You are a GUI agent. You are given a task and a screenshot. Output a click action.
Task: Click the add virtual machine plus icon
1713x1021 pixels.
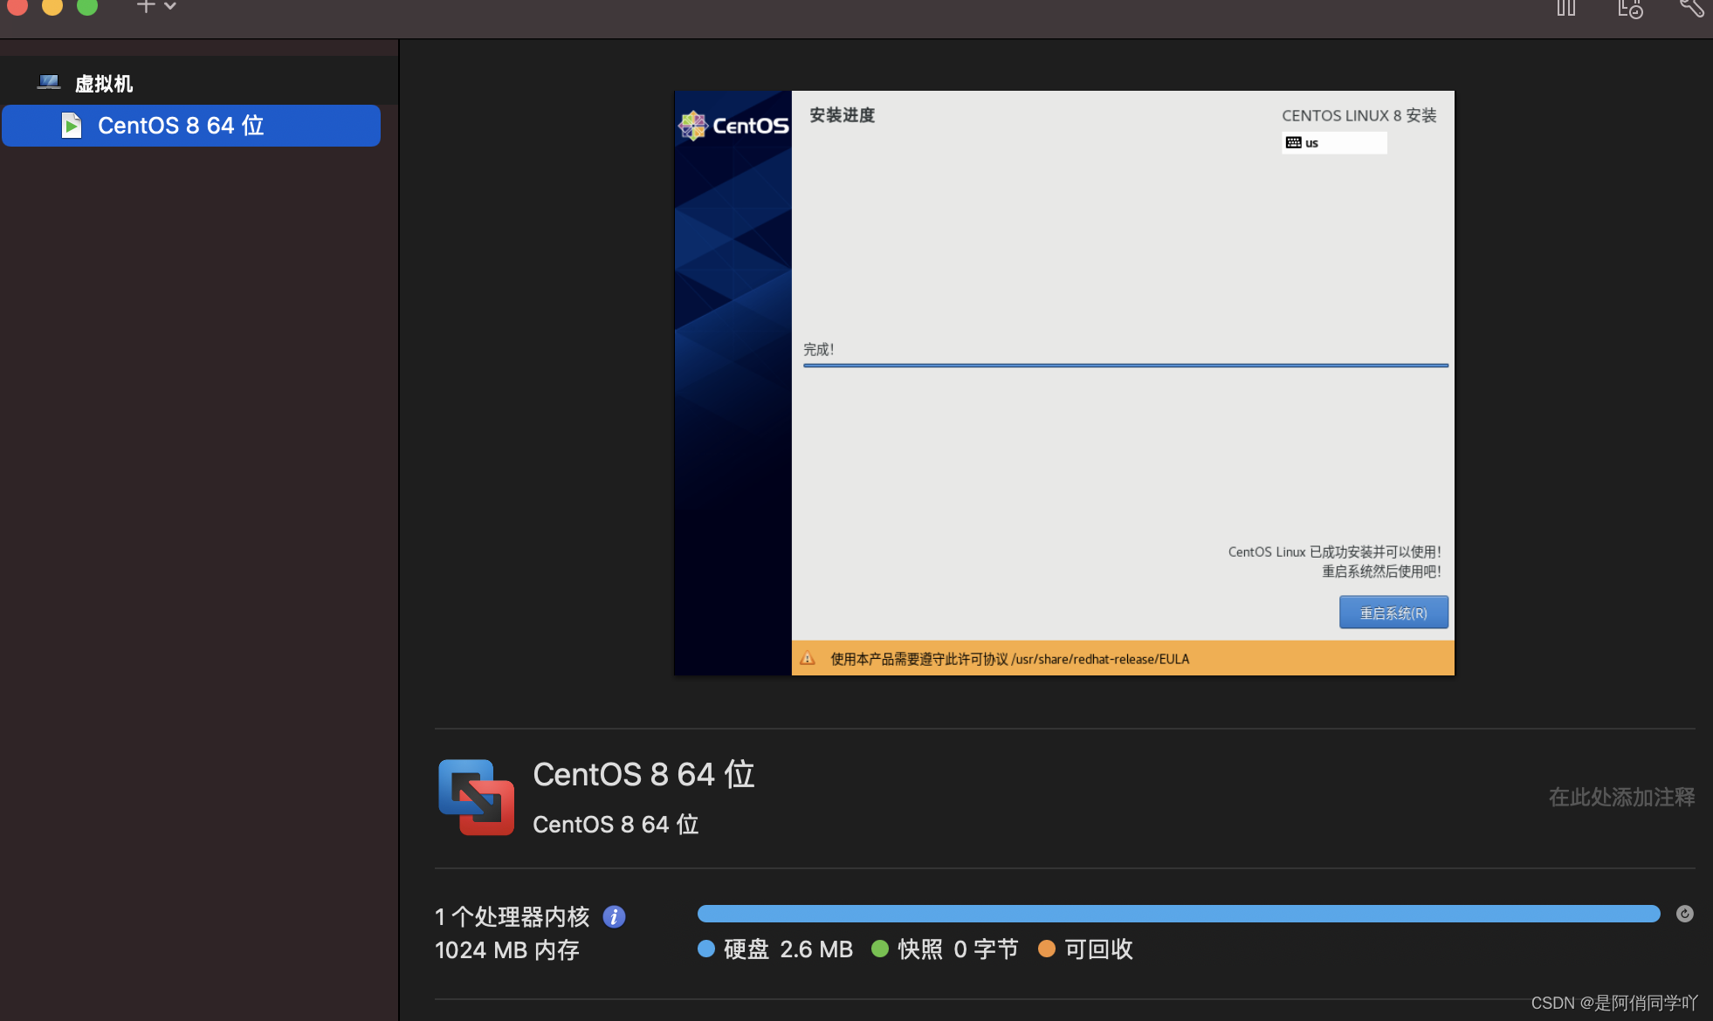coord(146,6)
